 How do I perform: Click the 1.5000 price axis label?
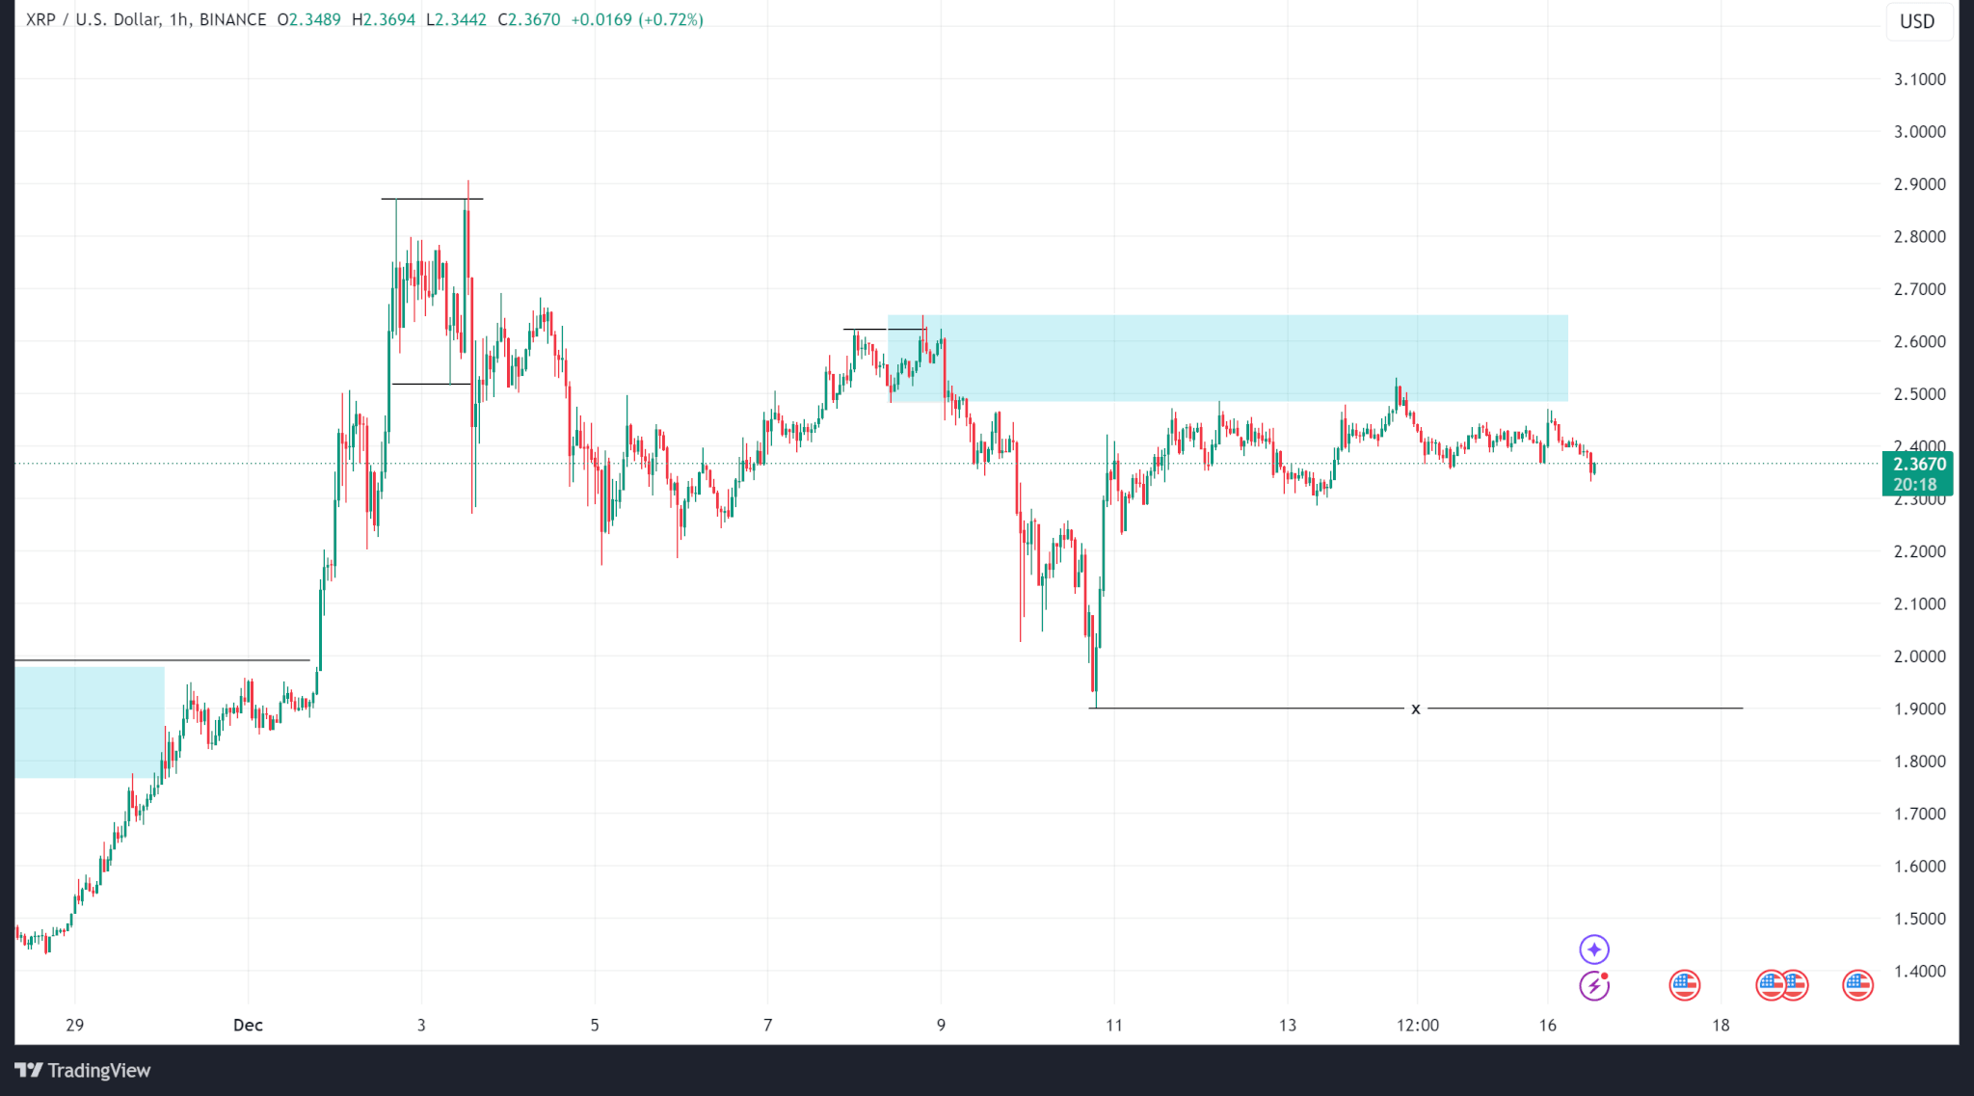coord(1920,919)
